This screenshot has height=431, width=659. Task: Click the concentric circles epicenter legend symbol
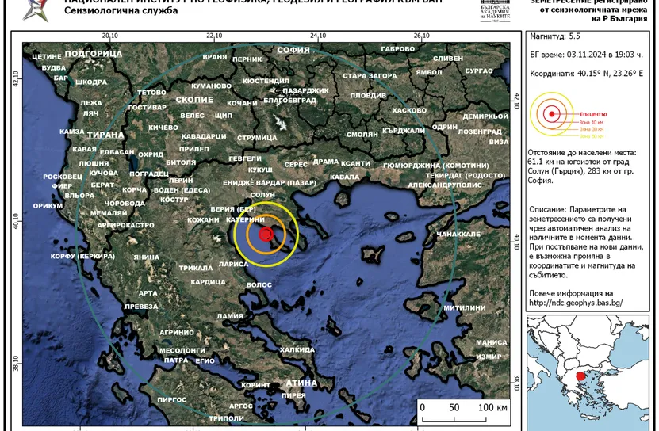(x=549, y=113)
